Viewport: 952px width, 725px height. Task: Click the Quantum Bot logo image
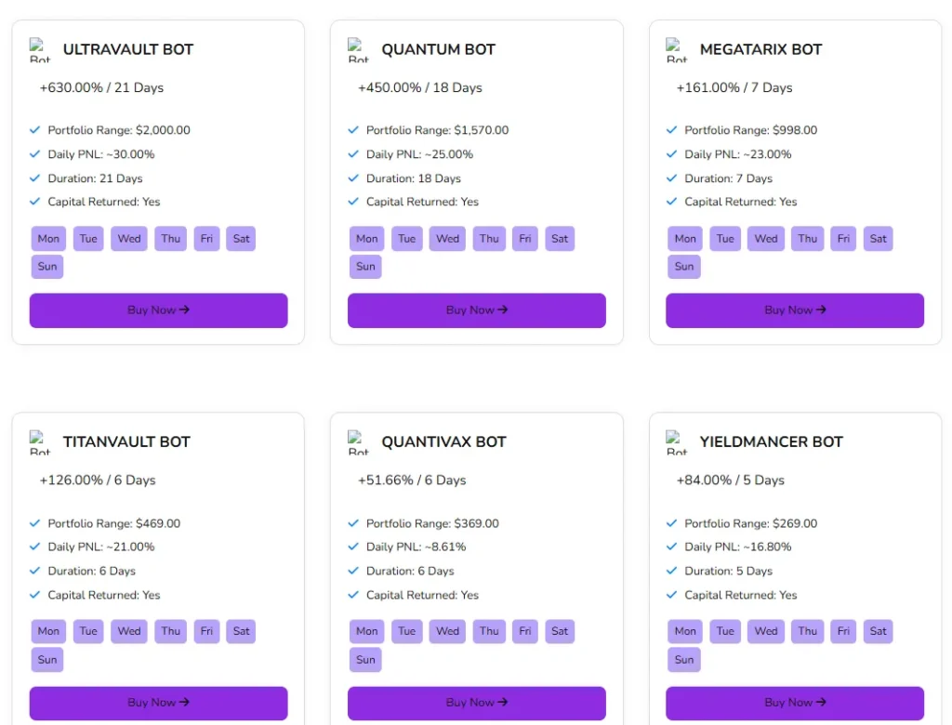[x=358, y=50]
